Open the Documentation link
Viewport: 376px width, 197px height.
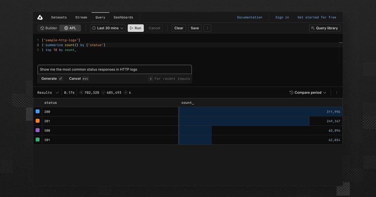(250, 17)
